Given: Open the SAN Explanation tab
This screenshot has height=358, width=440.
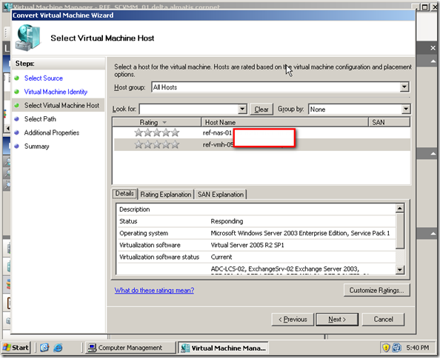Looking at the screenshot, I should [x=221, y=194].
